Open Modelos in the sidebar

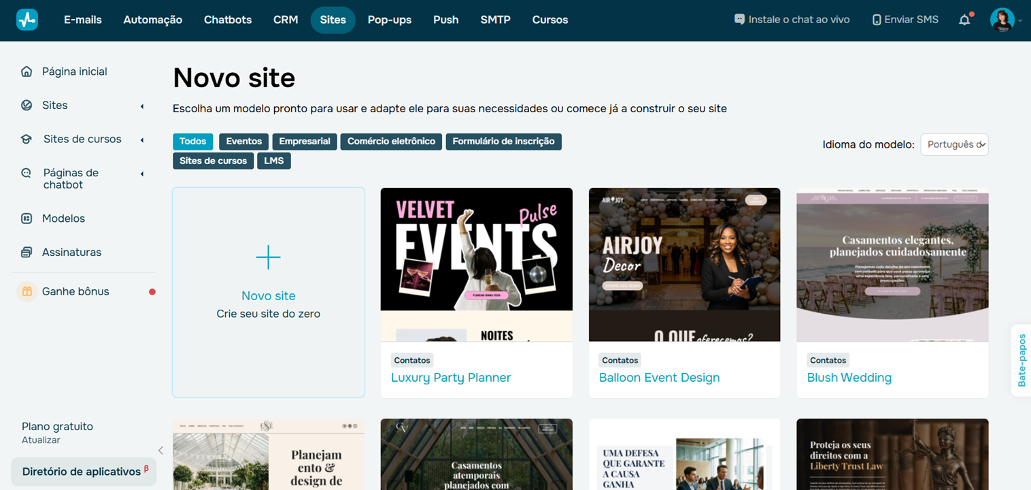(63, 218)
